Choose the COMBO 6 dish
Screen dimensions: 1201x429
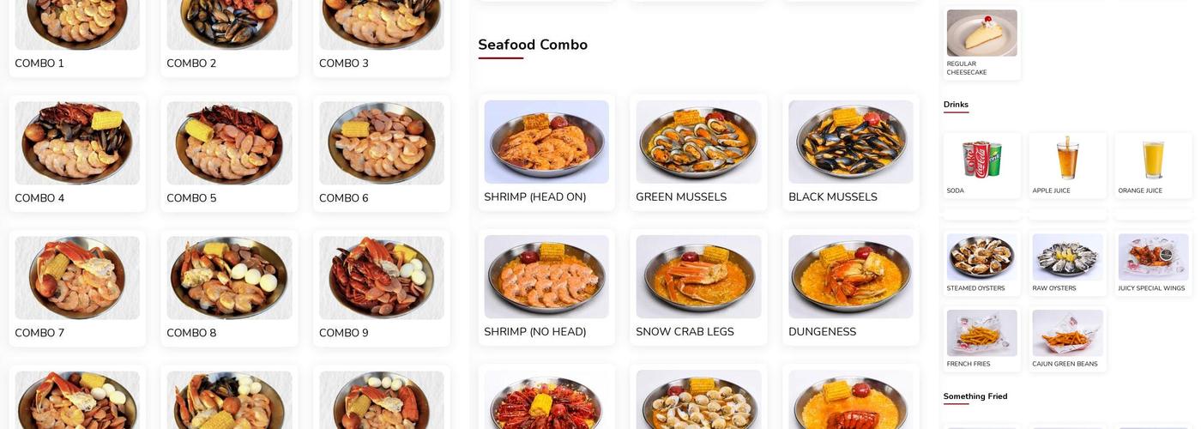click(382, 154)
